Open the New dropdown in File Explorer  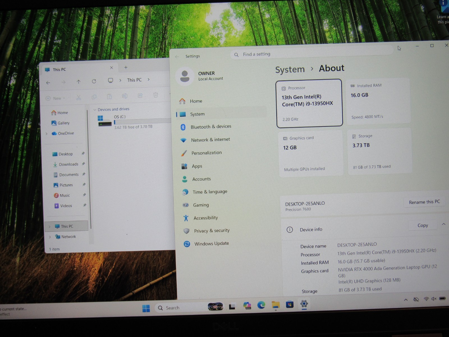tap(56, 98)
